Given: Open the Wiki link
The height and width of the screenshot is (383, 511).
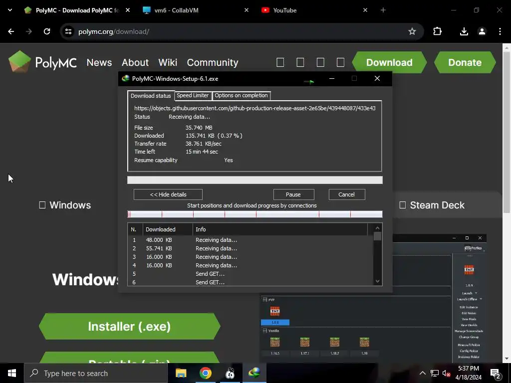Looking at the screenshot, I should coord(168,62).
